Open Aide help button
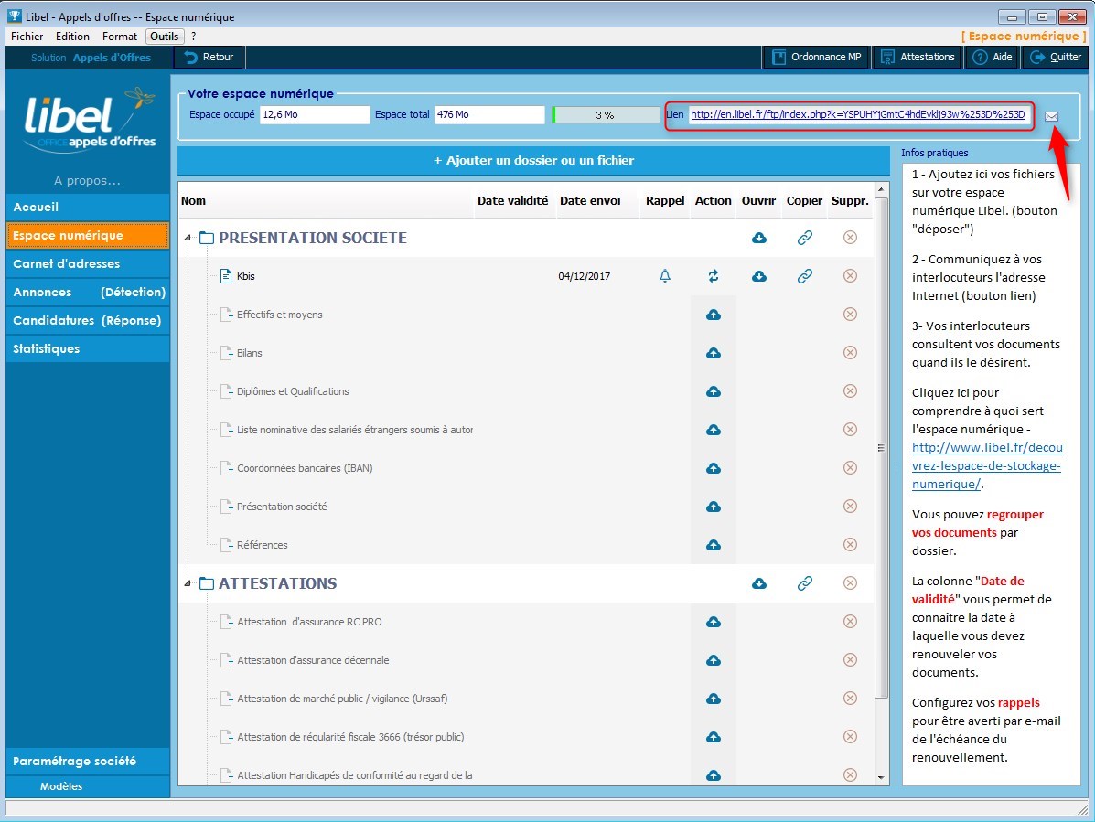The width and height of the screenshot is (1095, 822). click(993, 58)
